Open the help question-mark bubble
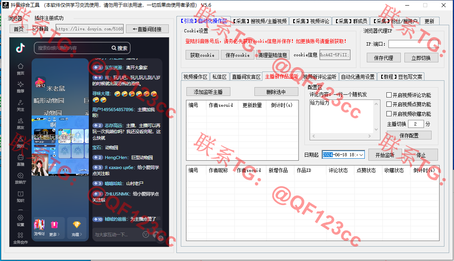This screenshot has width=454, height=261. coord(161,238)
